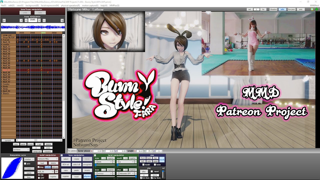Adjust the mouth morph slider handle
320x180 pixels.
click(117, 165)
